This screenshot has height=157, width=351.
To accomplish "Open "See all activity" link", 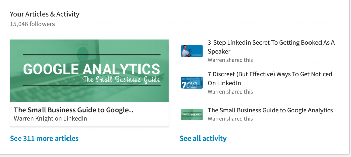I will pyautogui.click(x=203, y=138).
